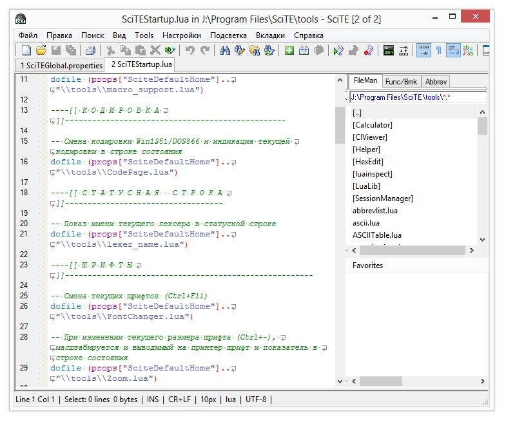Go up via the [..] parent entry
Screen dimensions: 506x424
click(357, 113)
